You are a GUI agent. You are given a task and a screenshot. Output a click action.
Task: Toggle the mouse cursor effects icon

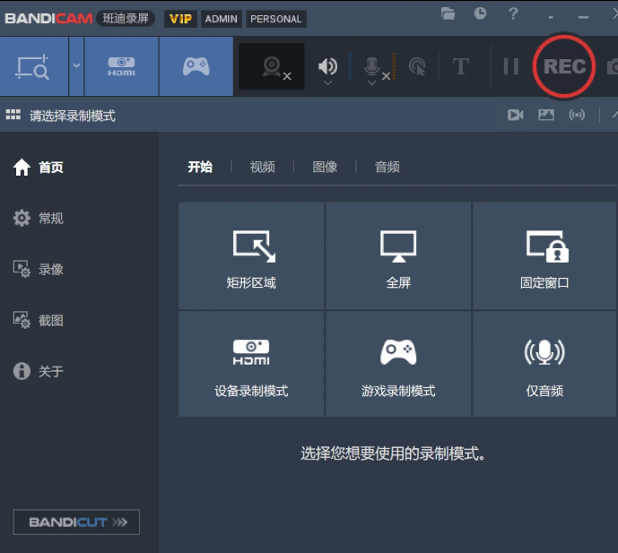[x=418, y=66]
